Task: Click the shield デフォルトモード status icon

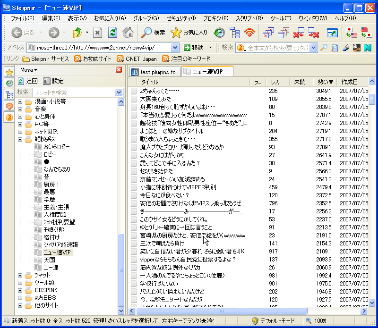Action: [255, 321]
